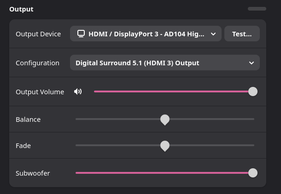Click the Subwoofer slider handle
The height and width of the screenshot is (194, 281).
pyautogui.click(x=253, y=173)
